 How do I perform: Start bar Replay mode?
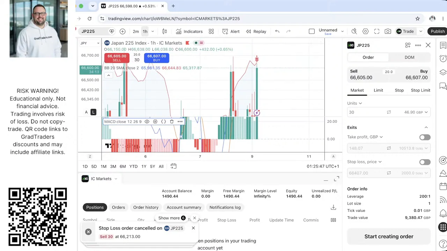(256, 31)
